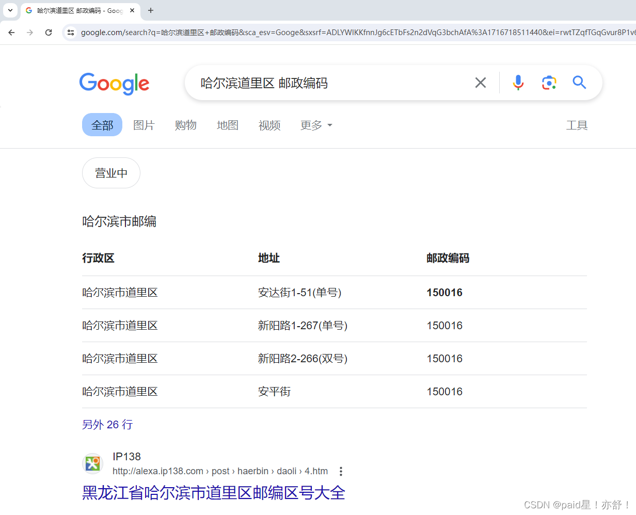The height and width of the screenshot is (515, 636).
Task: Open more options for IP138 result
Action: point(341,471)
